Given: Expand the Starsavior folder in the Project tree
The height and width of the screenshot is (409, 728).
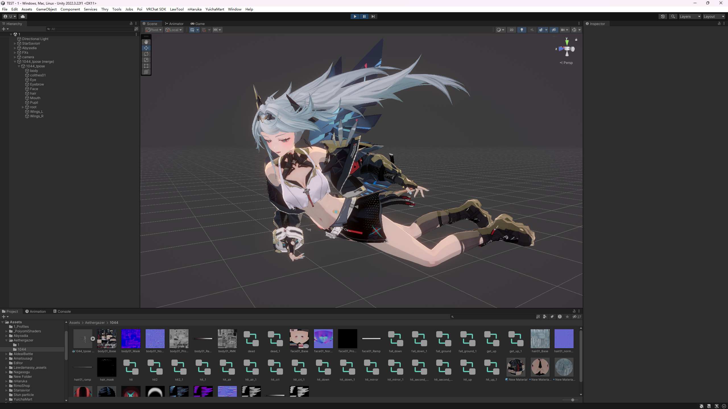Looking at the screenshot, I should (6, 390).
